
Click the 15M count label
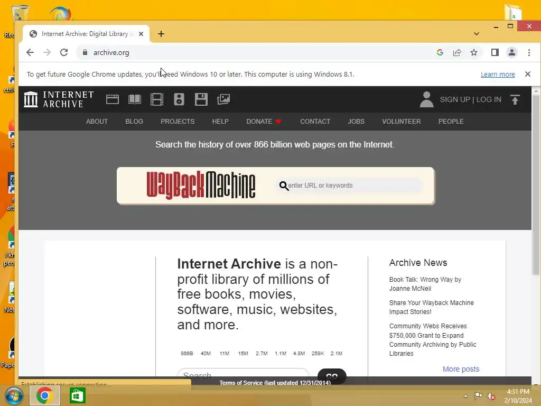coord(243,354)
